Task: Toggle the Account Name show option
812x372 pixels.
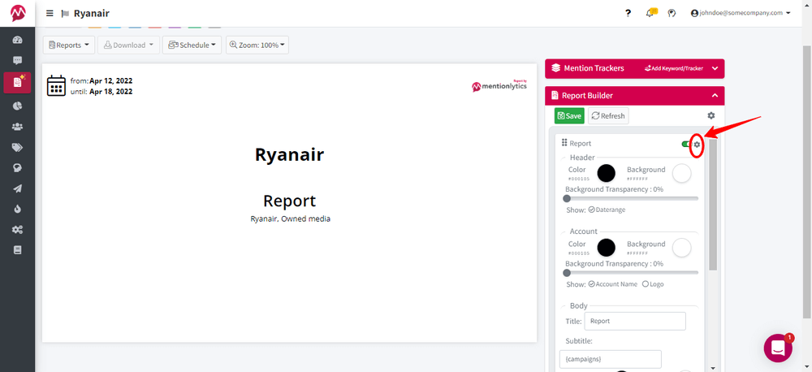Action: [x=612, y=284]
